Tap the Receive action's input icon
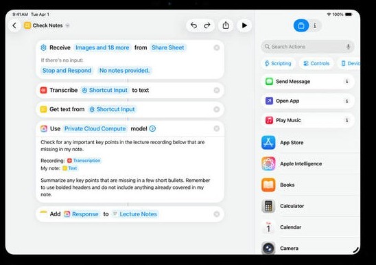 pyautogui.click(x=43, y=47)
